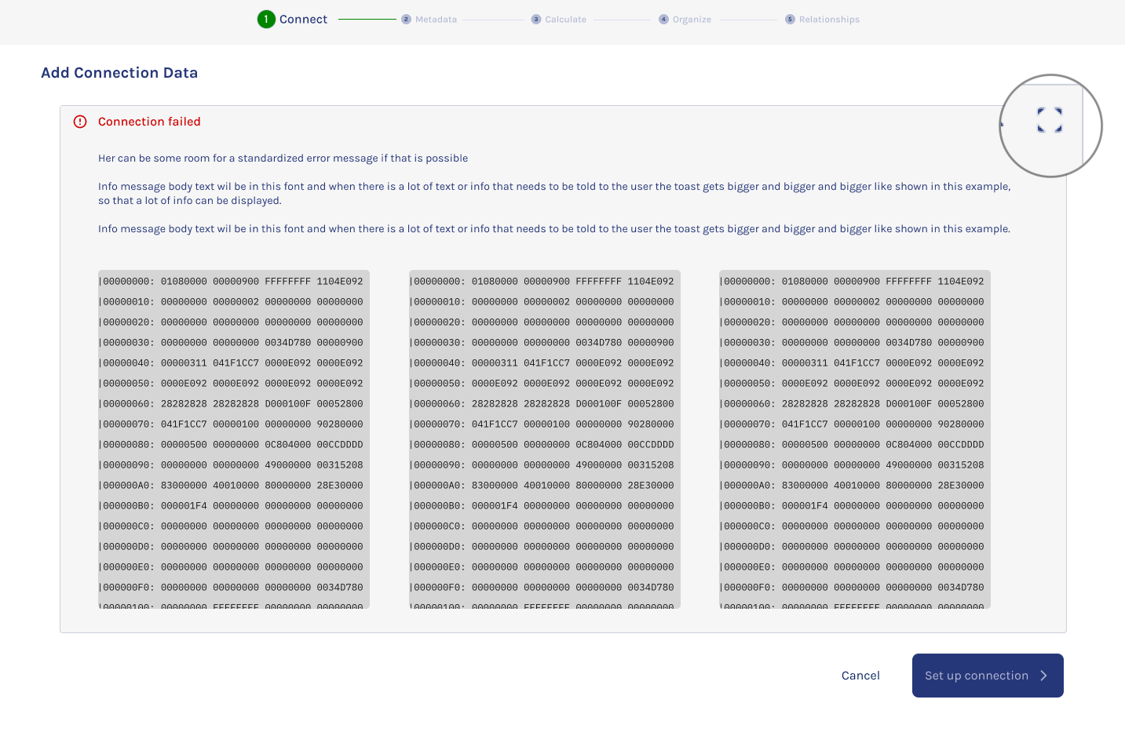Click the right hex dump block
This screenshot has height=754, width=1125.
pyautogui.click(x=854, y=439)
